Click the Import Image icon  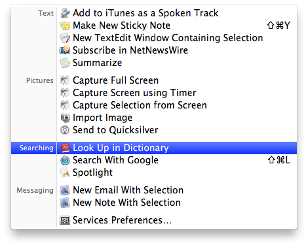tap(65, 118)
